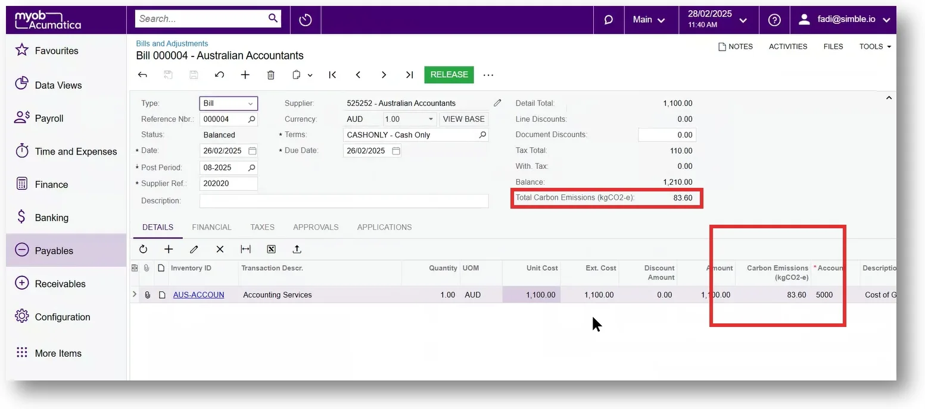This screenshot has width=925, height=409.
Task: Show More Items in the sidebar
Action: pos(66,353)
